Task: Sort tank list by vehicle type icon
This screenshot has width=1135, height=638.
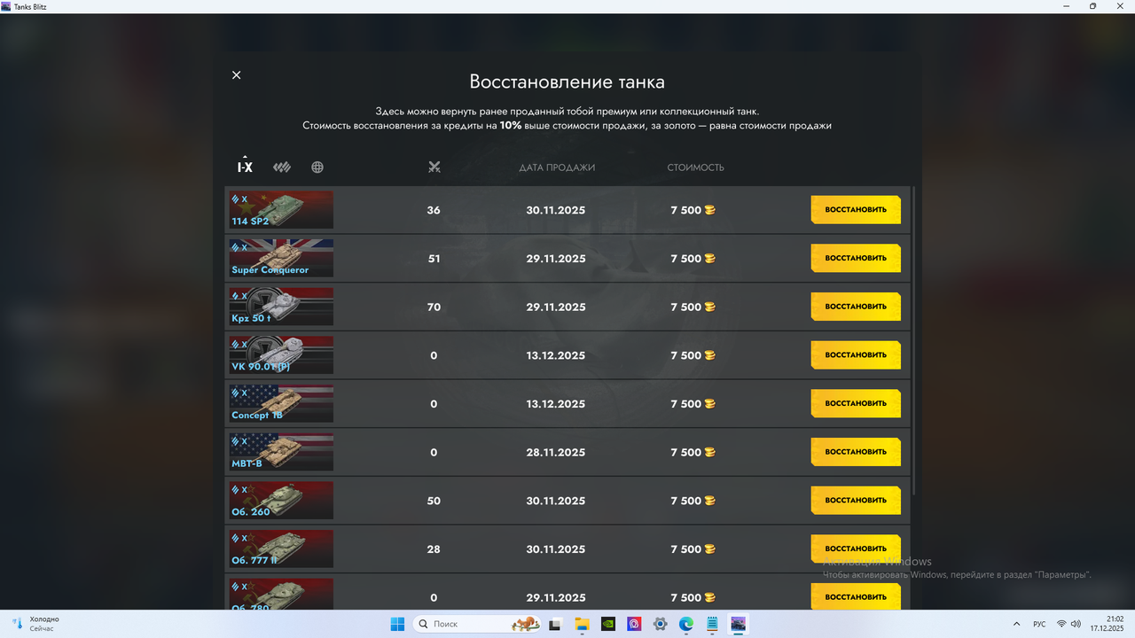Action: tap(282, 167)
